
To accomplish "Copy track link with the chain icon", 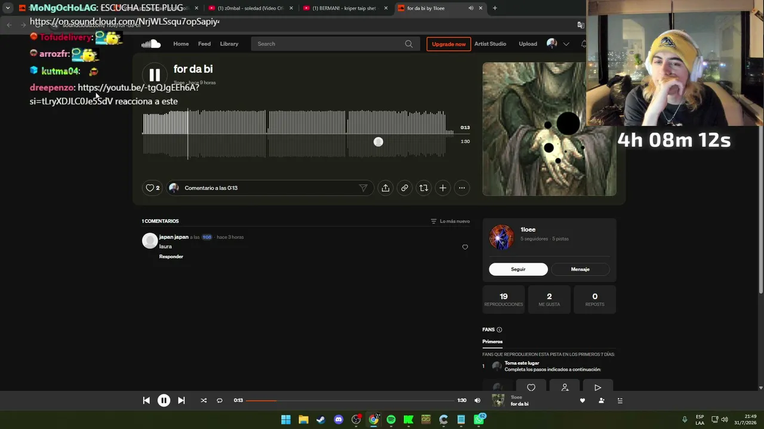I will (x=405, y=188).
